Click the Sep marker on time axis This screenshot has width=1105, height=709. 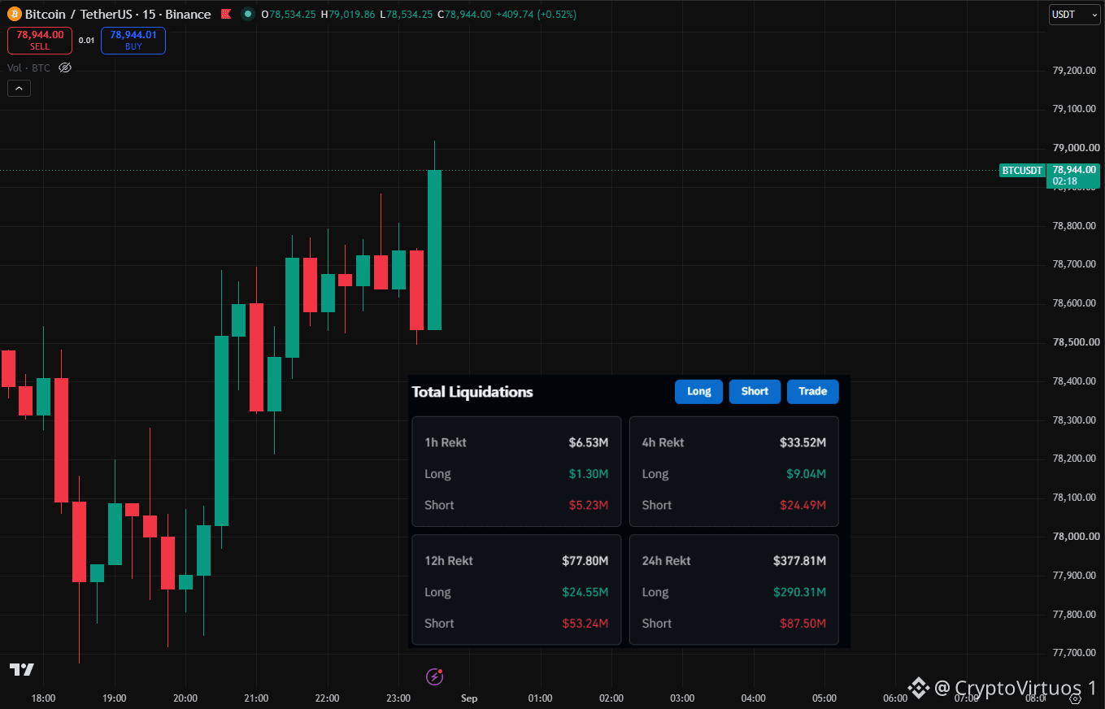(469, 698)
